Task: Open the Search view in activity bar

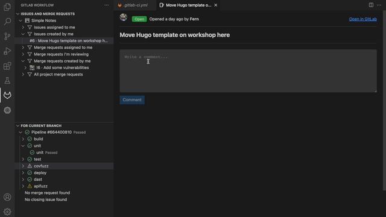Action: click(7, 22)
